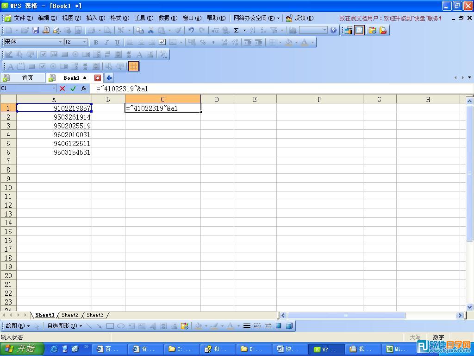The image size is (474, 356).
Task: Click the Copy icon in the toolbar
Action: (x=140, y=30)
